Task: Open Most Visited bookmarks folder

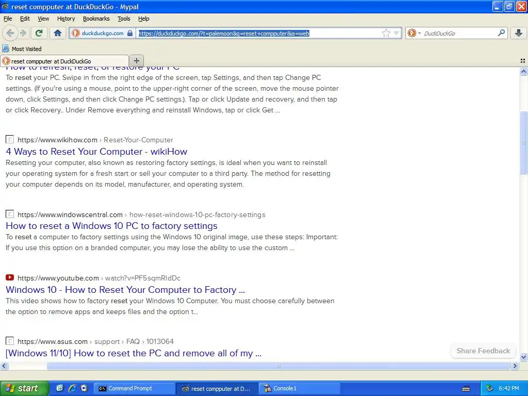Action: tap(22, 49)
